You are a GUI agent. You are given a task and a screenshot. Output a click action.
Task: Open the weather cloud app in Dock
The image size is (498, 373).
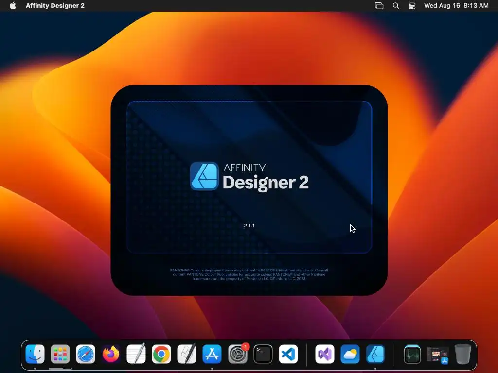click(x=350, y=354)
